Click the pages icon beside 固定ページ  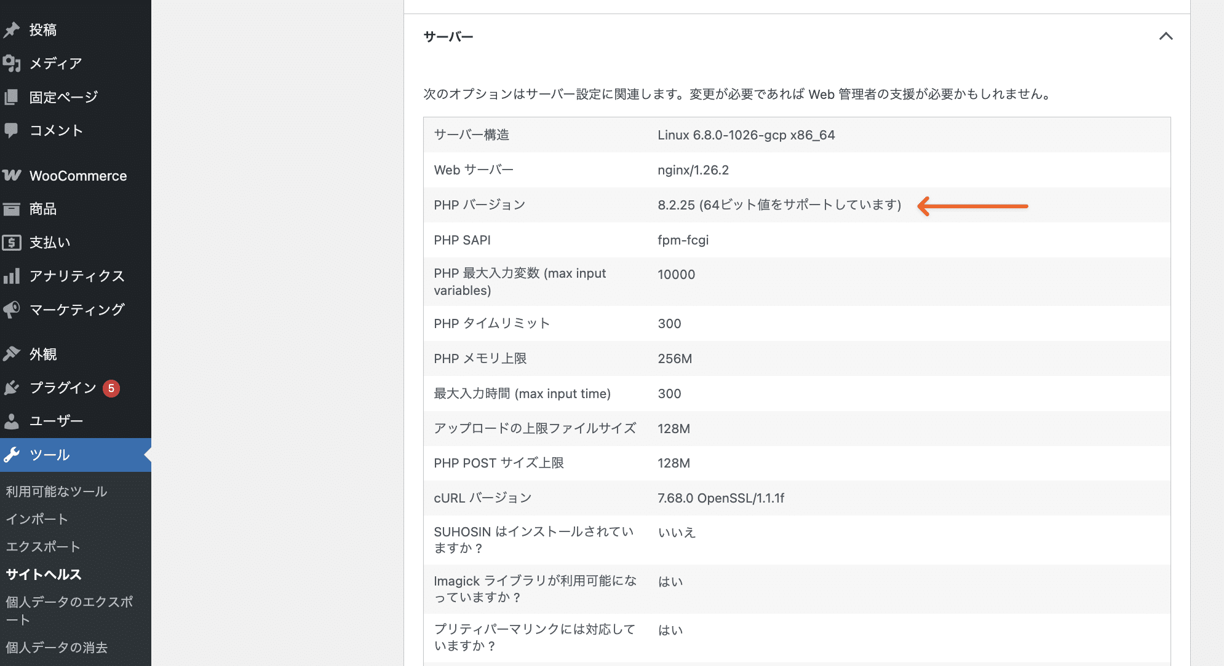pyautogui.click(x=12, y=97)
